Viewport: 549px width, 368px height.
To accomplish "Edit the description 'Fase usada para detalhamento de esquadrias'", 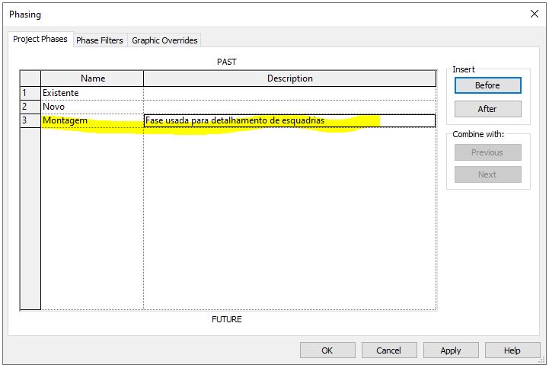I will click(x=289, y=120).
